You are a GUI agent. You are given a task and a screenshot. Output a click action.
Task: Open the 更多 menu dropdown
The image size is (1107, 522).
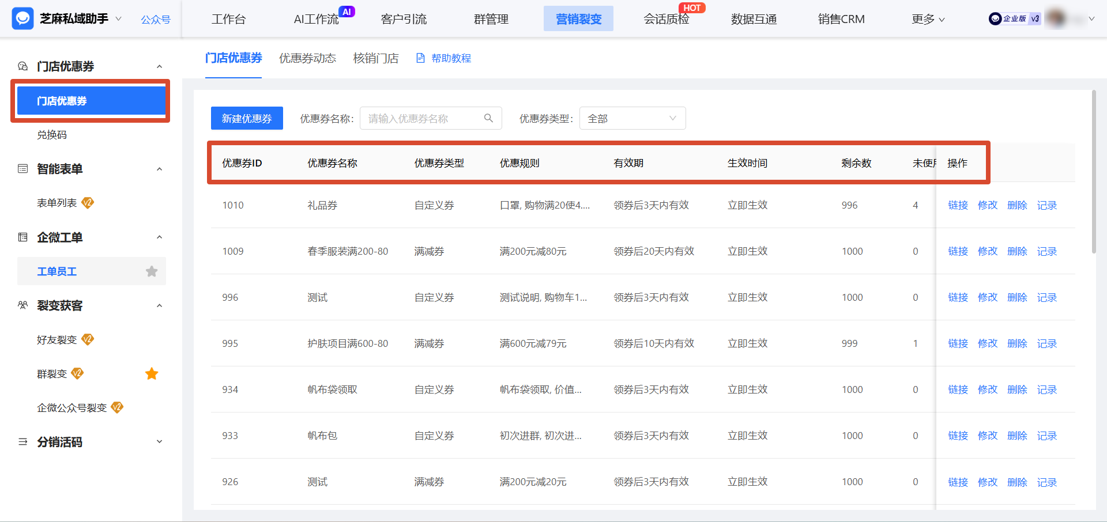click(928, 19)
